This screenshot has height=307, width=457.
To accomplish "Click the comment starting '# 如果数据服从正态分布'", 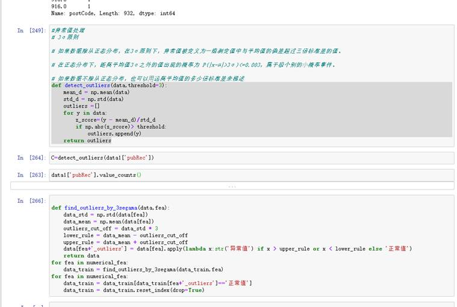I will [196, 51].
